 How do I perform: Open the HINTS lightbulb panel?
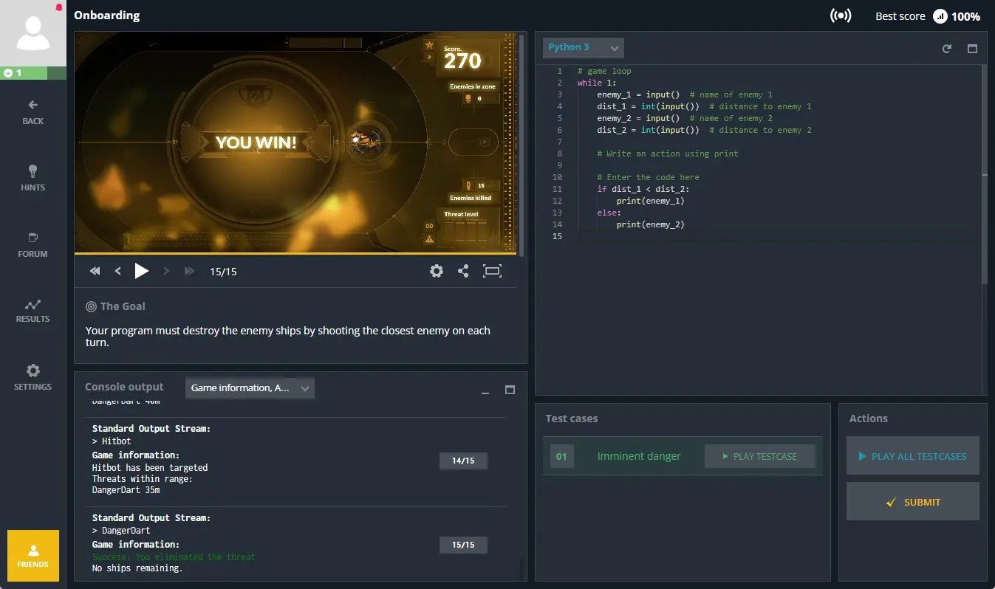[x=33, y=178]
